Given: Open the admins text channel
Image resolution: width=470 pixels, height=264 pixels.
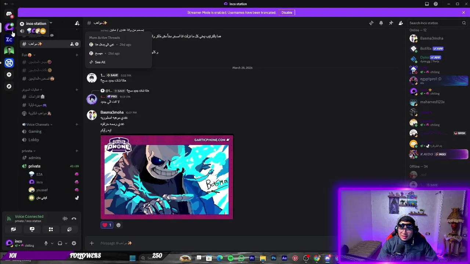Looking at the screenshot, I should pos(50,158).
